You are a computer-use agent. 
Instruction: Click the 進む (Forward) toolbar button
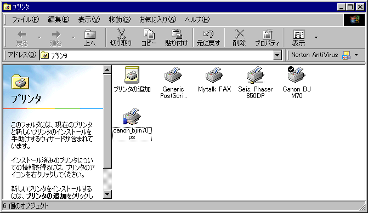click(56, 38)
